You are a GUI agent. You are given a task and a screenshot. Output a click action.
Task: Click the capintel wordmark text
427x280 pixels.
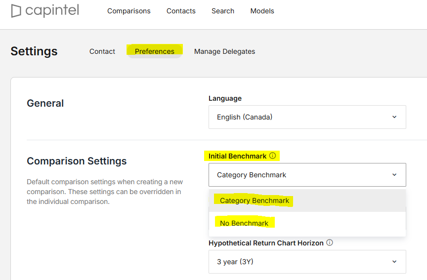coord(52,10)
